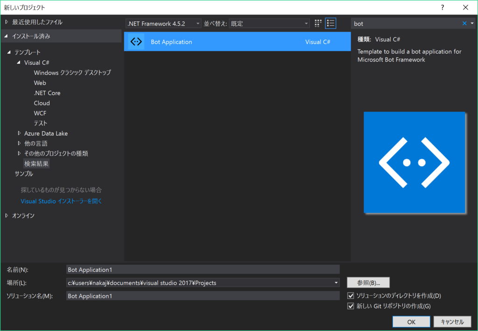478x331 pixels.
Task: Select the Cloud category
Action: point(42,103)
